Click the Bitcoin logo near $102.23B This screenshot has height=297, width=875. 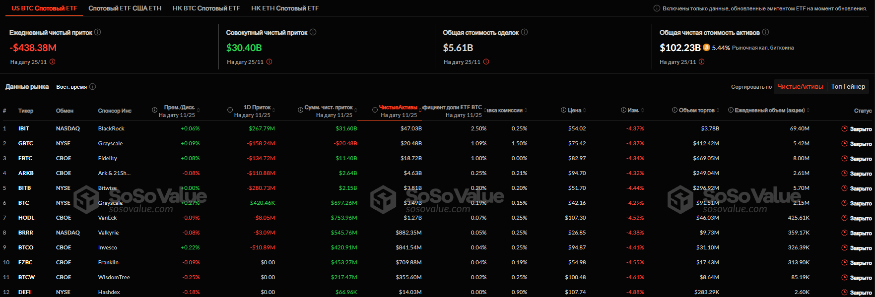tap(706, 48)
